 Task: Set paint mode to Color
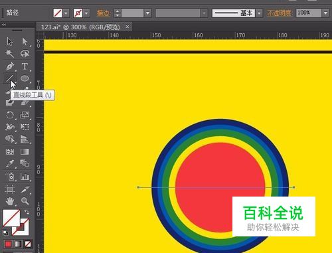coord(8,244)
